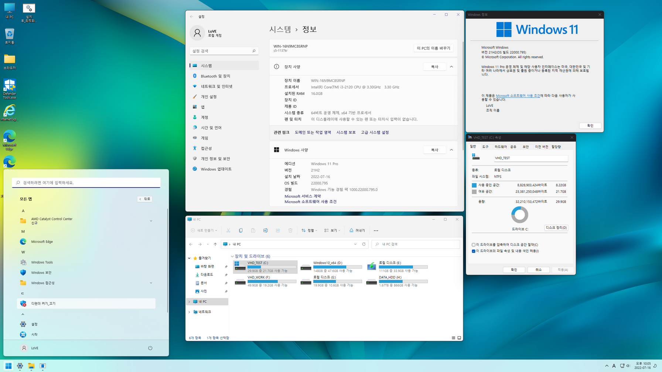Click VHD_TEST (C:) drive usage bar
This screenshot has height=372, width=662.
[x=272, y=267]
